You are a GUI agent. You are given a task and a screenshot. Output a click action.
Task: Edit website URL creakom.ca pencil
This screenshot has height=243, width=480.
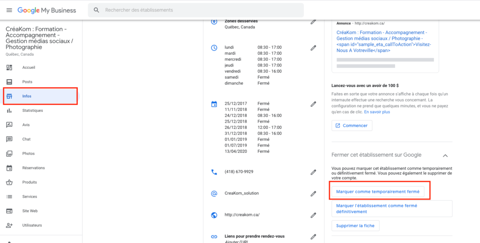click(x=313, y=215)
